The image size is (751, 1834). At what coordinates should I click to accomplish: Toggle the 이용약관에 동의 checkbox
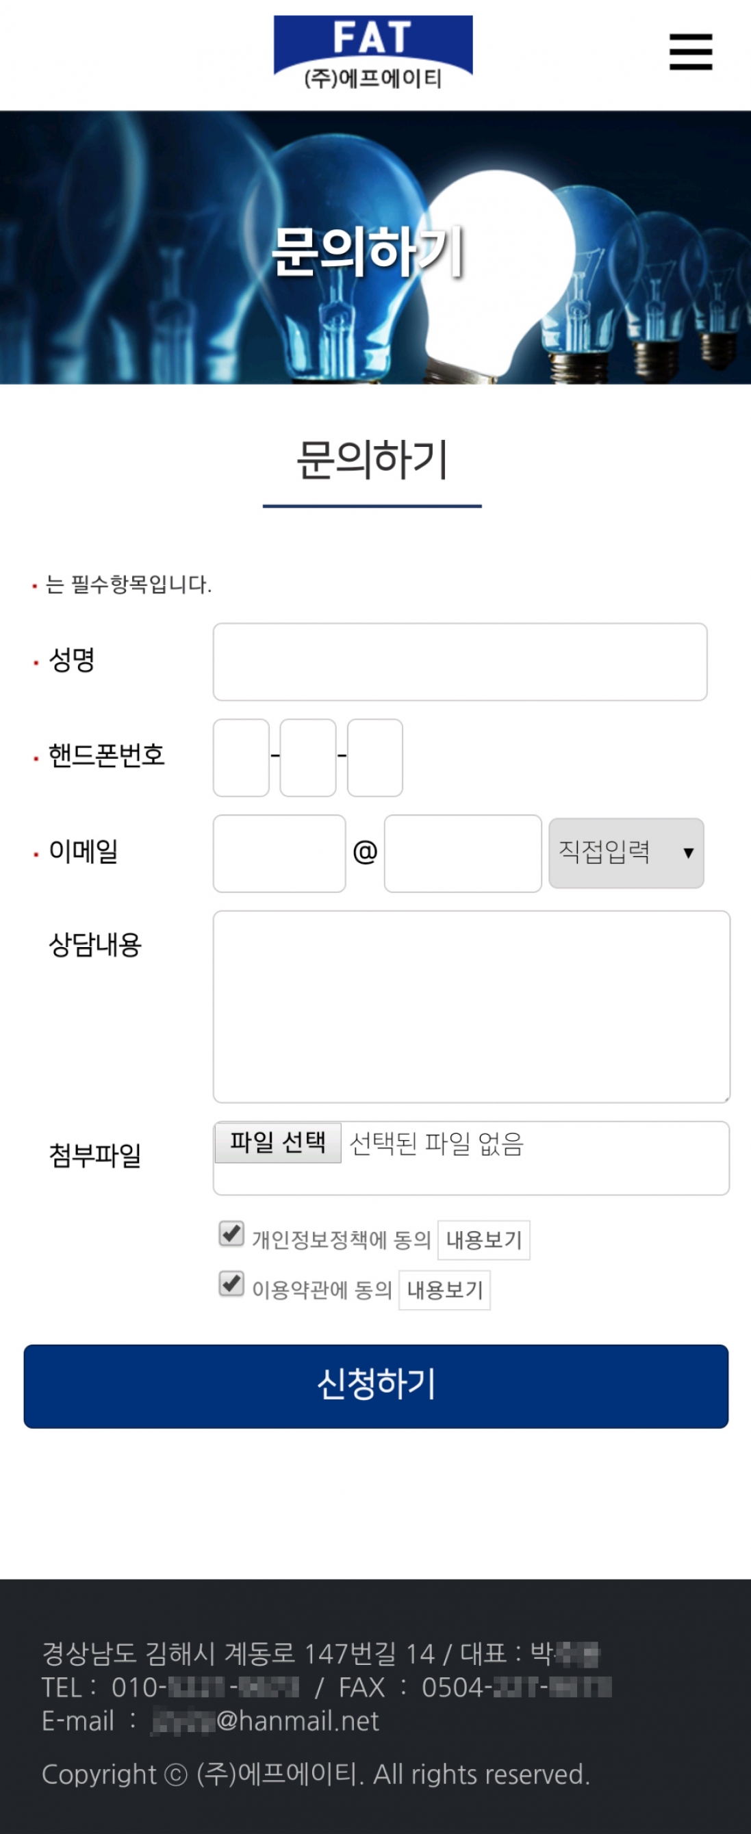pos(231,1284)
